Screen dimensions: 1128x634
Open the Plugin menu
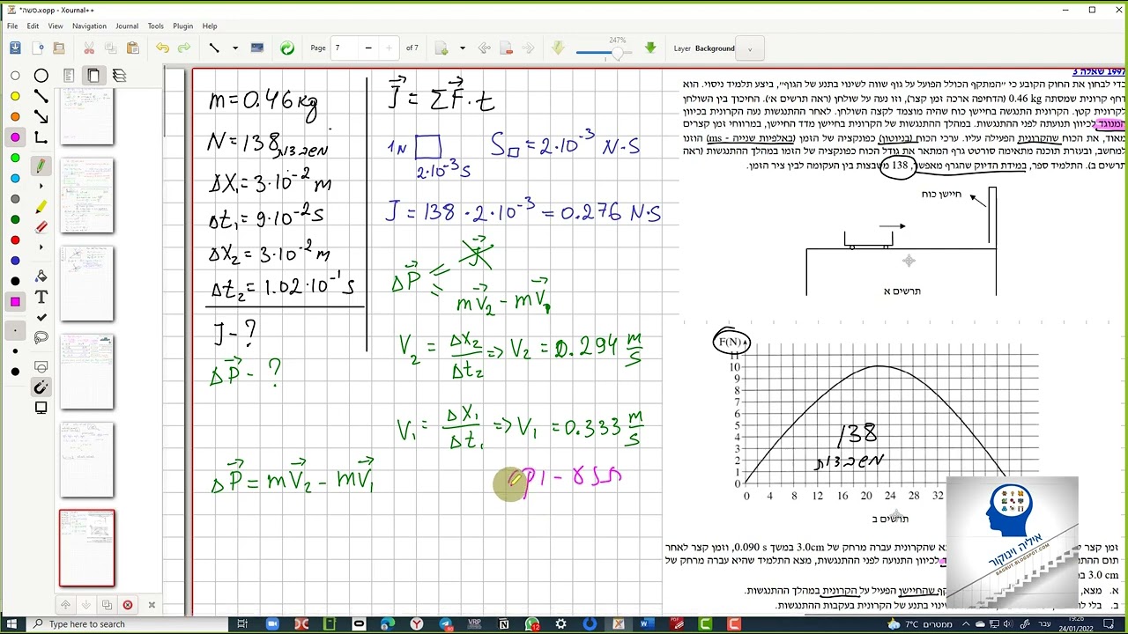(x=182, y=26)
